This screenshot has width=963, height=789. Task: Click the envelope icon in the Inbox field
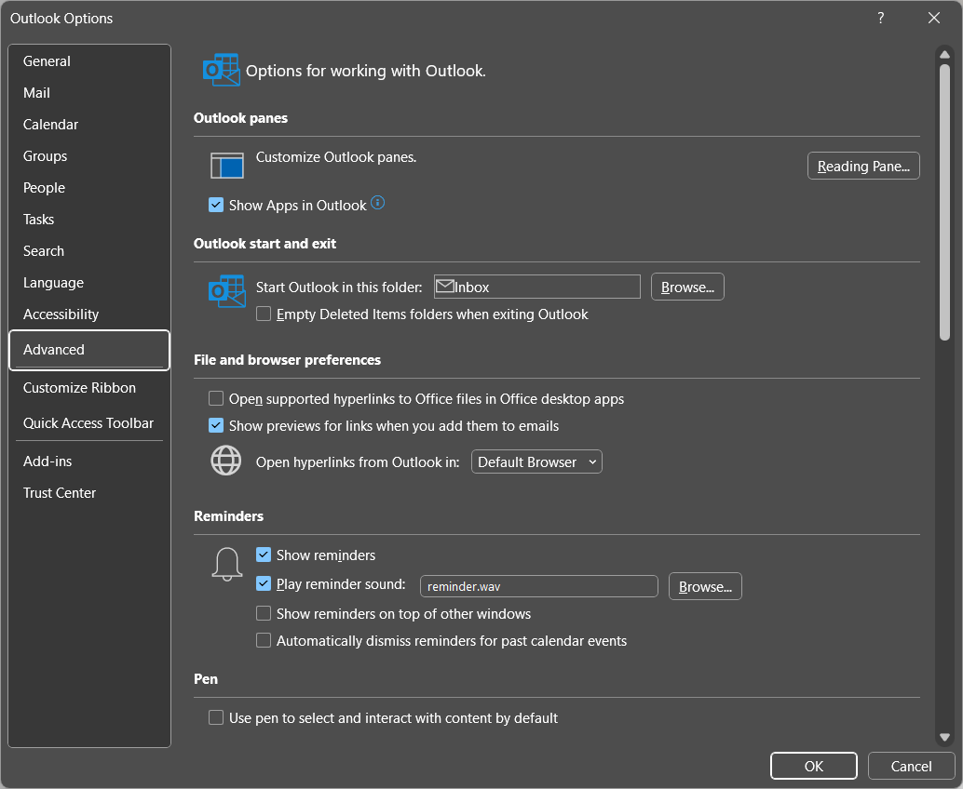click(x=444, y=287)
